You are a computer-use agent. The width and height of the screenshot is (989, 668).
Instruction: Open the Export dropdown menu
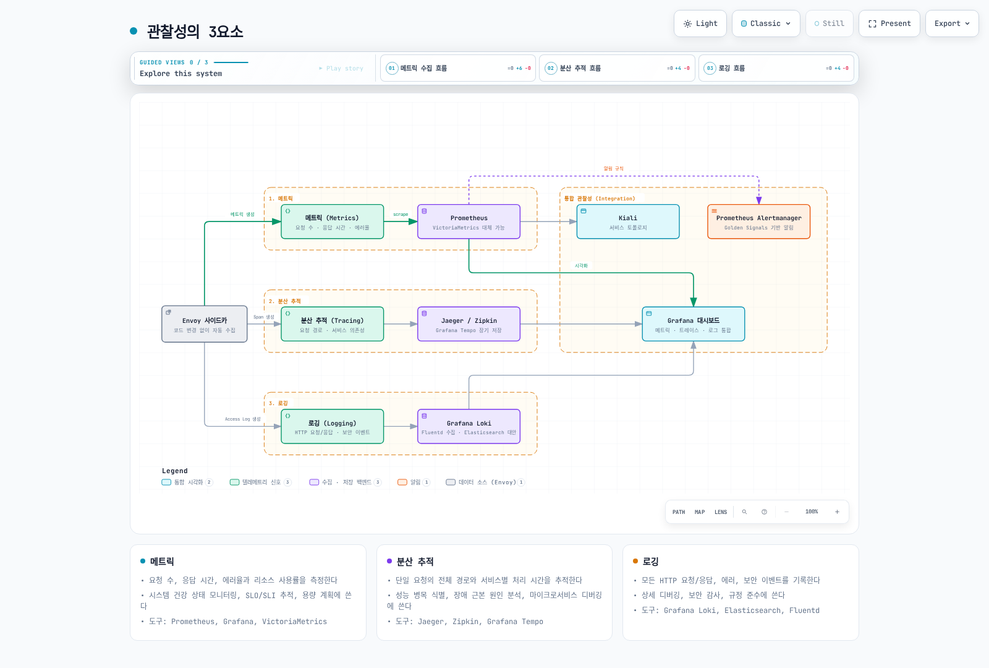pyautogui.click(x=952, y=24)
